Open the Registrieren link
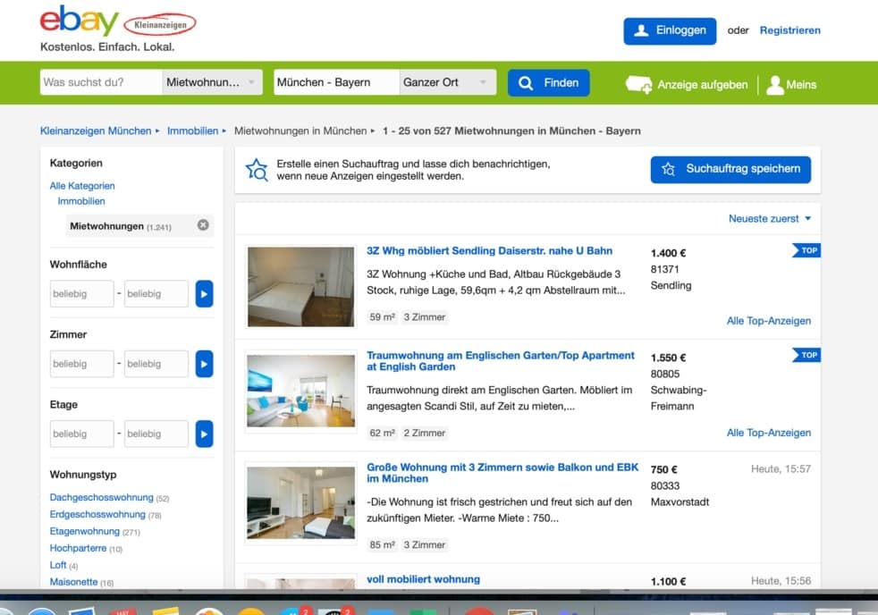The height and width of the screenshot is (615, 878). 789,30
